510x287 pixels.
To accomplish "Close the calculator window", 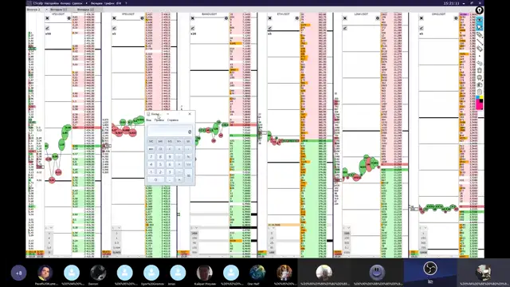I will pyautogui.click(x=190, y=114).
